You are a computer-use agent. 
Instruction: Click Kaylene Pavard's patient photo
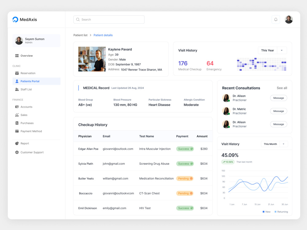(x=92, y=59)
